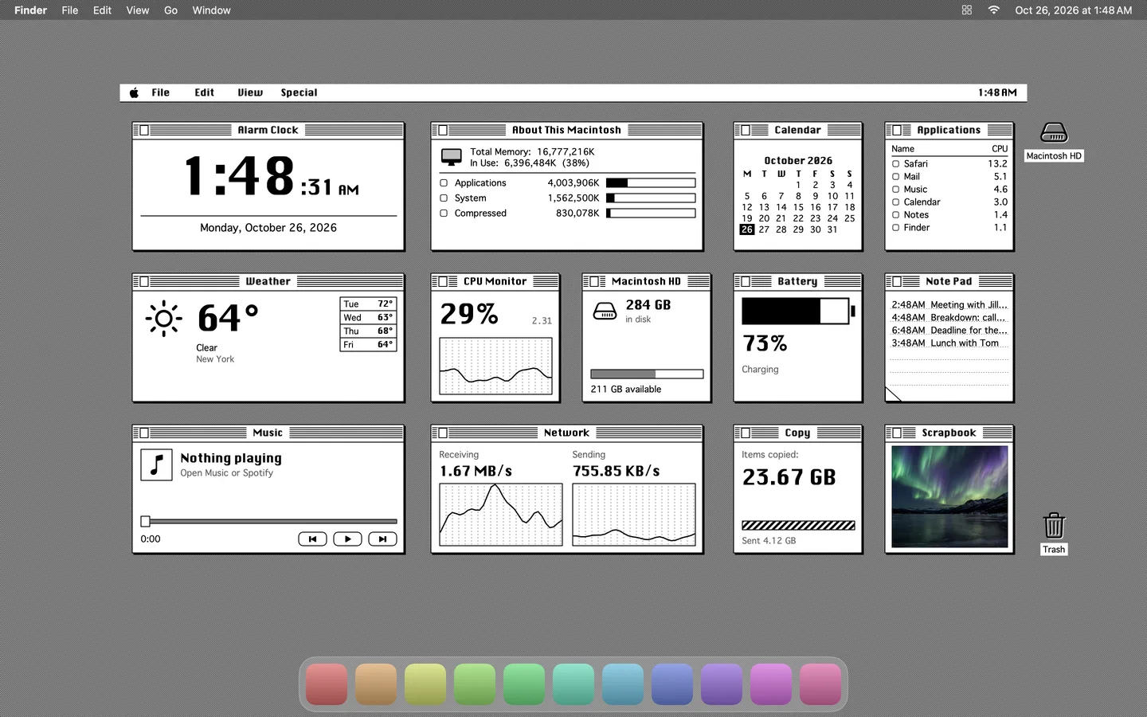The width and height of the screenshot is (1147, 717).
Task: Click the striped Copy progress bar
Action: (x=798, y=526)
